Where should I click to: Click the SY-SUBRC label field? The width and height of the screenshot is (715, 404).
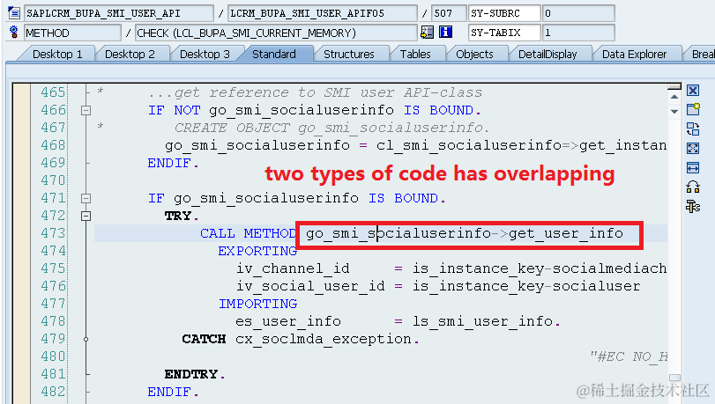[504, 13]
